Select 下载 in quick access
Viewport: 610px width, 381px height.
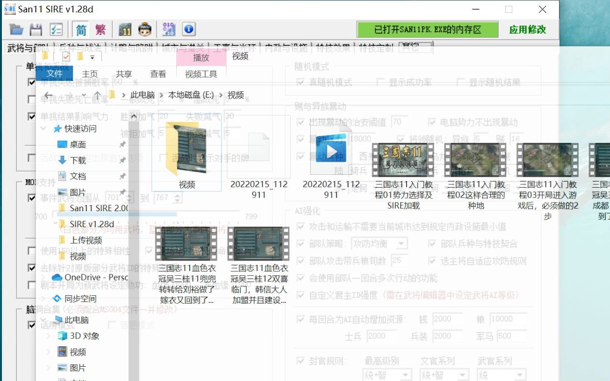tap(78, 160)
